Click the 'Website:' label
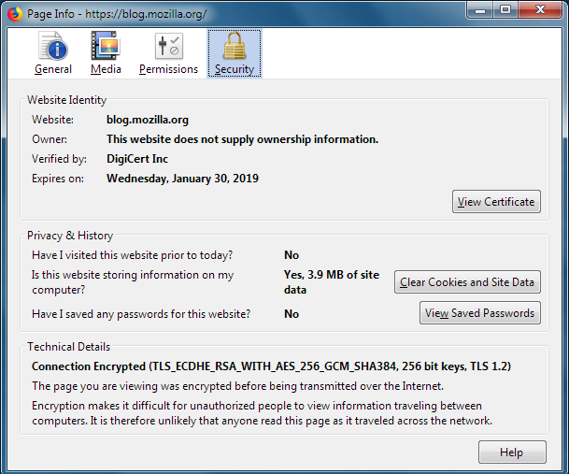569x474 pixels. 52,120
